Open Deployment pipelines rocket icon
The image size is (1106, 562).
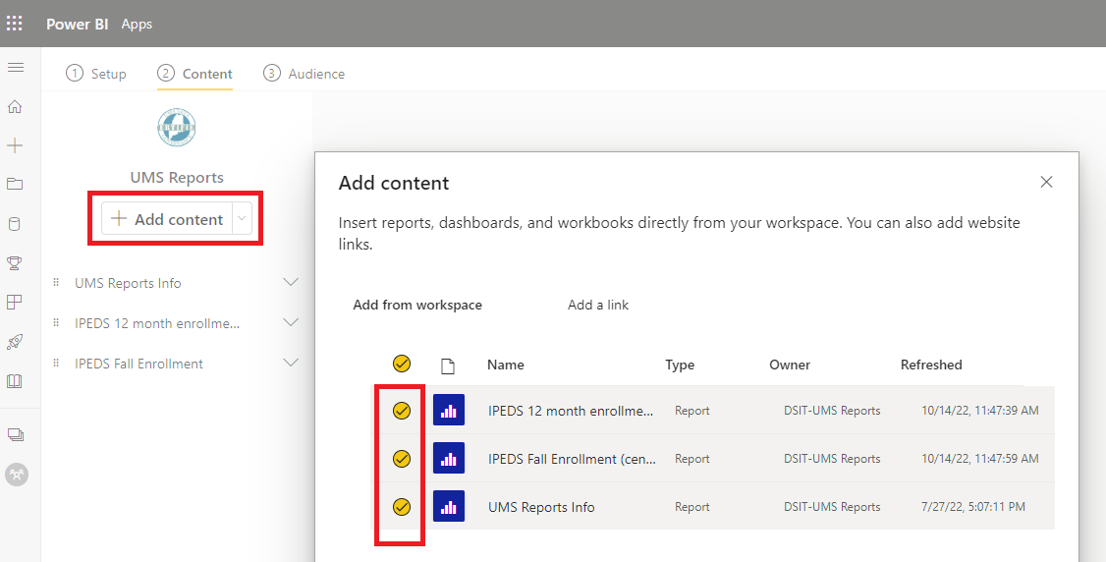point(15,342)
